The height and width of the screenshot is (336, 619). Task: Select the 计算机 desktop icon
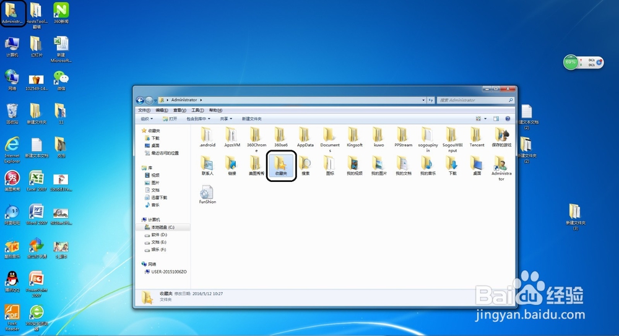coord(12,47)
